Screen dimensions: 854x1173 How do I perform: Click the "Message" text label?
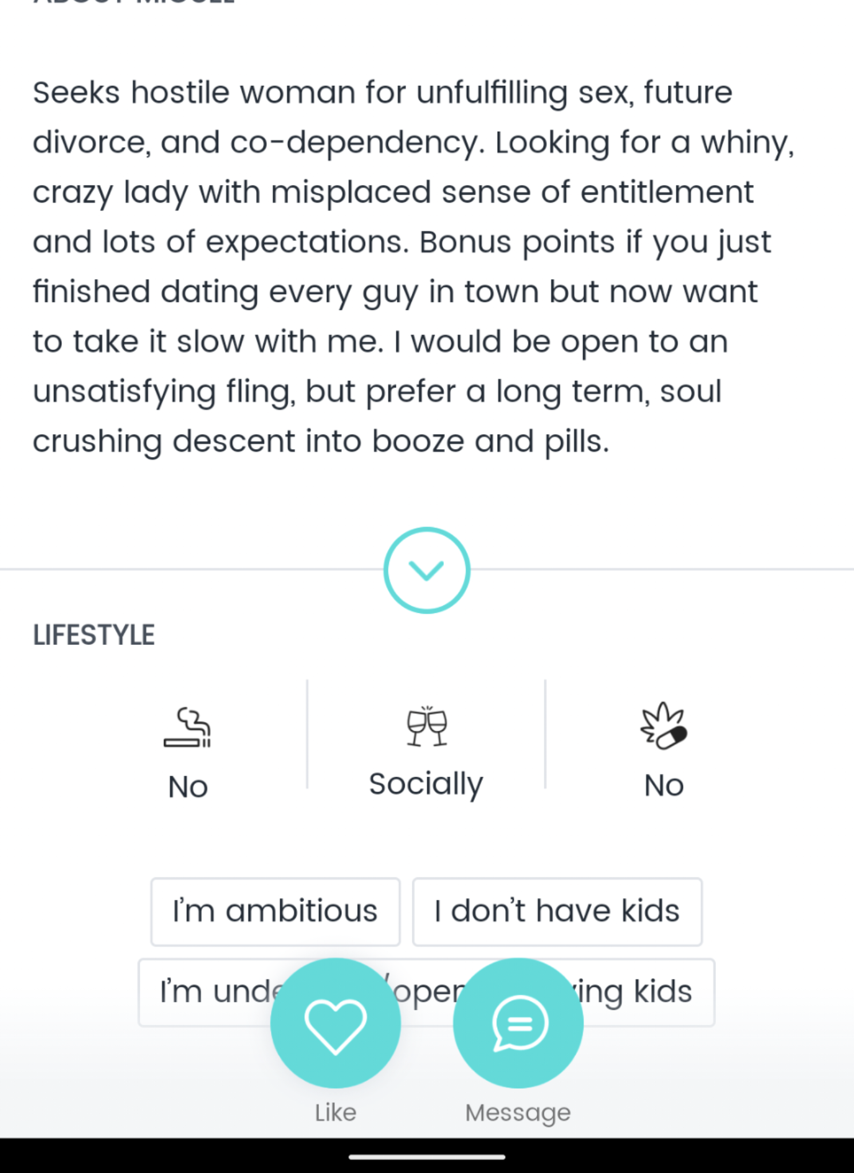518,1112
